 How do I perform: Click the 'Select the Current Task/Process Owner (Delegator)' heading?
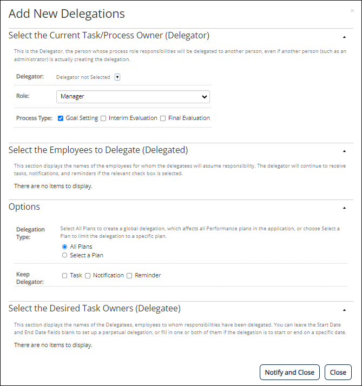(109, 36)
